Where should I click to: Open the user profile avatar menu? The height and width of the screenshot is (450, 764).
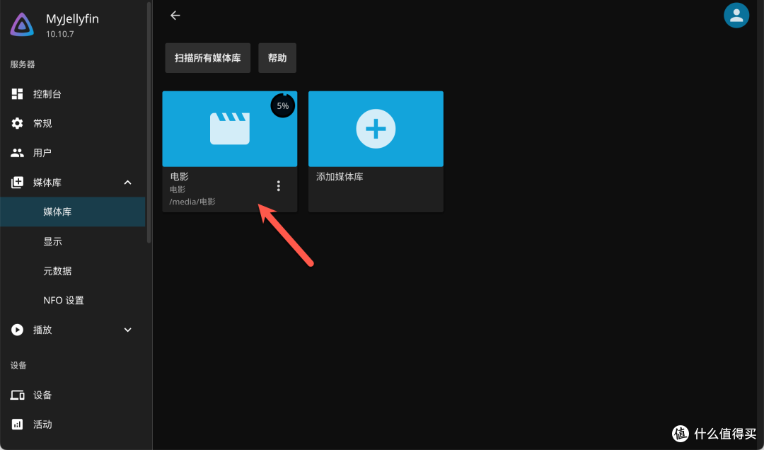tap(736, 15)
